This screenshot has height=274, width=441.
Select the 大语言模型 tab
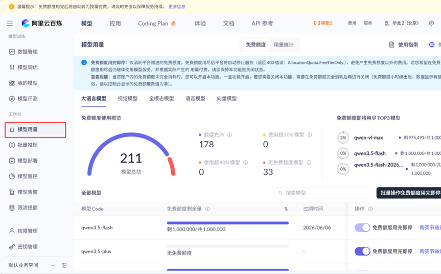94,99
